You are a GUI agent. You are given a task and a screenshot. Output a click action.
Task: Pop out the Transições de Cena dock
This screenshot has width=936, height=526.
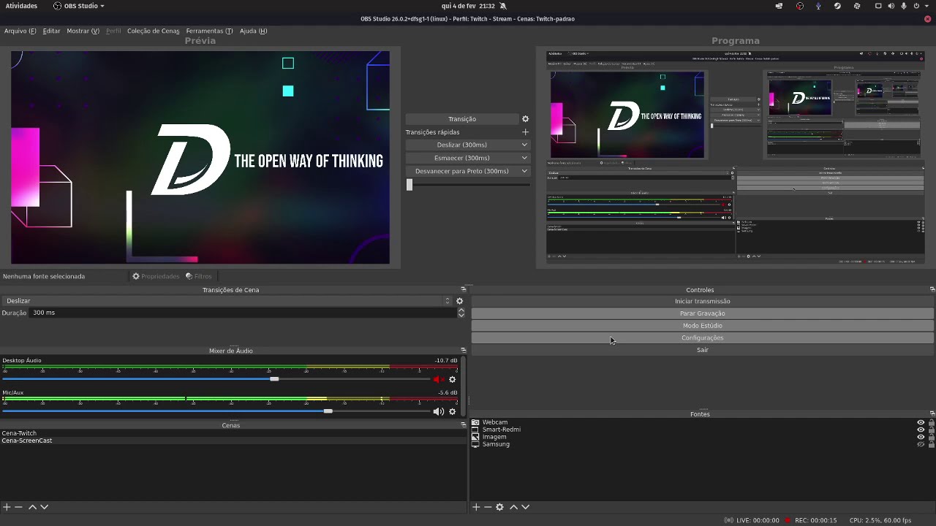tap(463, 290)
